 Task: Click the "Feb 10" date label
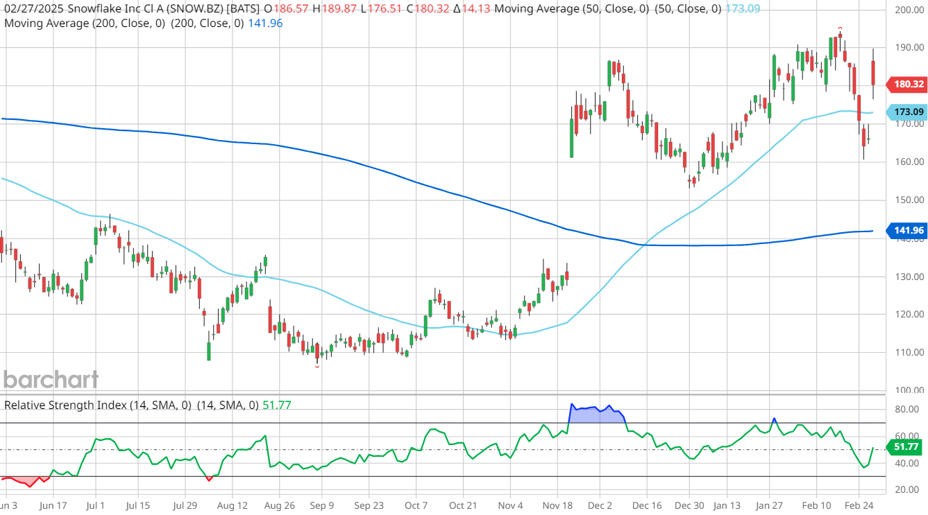point(818,506)
